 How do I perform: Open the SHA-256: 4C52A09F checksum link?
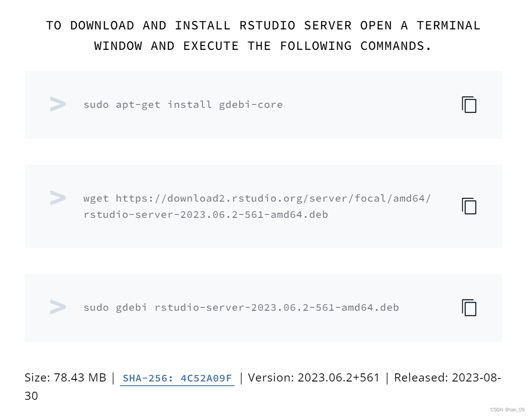coord(177,378)
